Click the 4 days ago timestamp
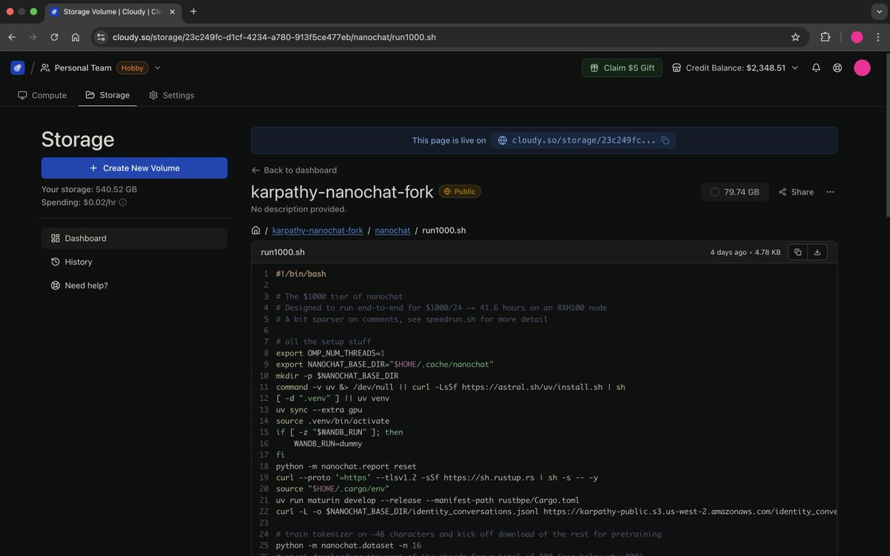This screenshot has height=556, width=890. pos(728,252)
